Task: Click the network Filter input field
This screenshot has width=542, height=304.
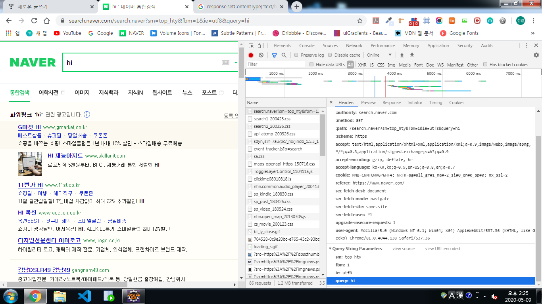Action: [x=276, y=65]
